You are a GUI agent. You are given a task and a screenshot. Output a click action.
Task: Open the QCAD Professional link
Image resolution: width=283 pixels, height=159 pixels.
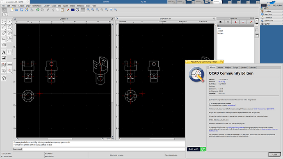click(259, 109)
